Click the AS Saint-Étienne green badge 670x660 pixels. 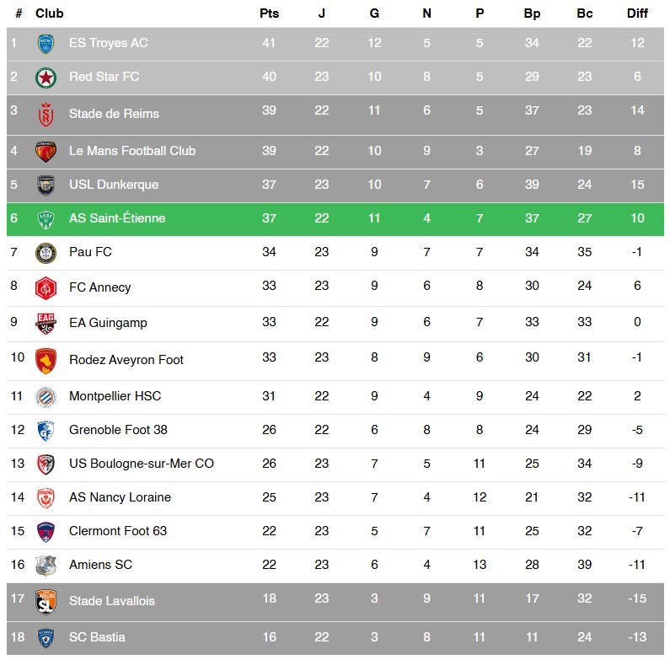pyautogui.click(x=46, y=219)
